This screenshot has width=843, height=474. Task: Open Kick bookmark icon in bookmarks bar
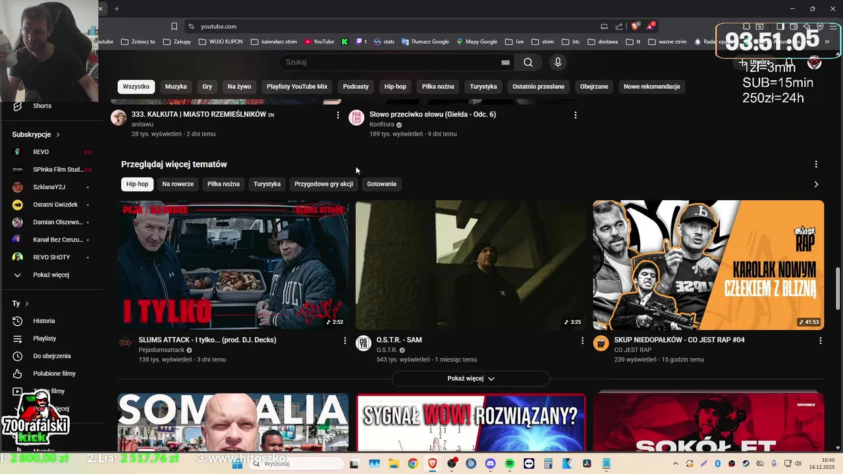point(344,41)
